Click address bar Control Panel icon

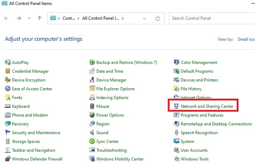point(53,18)
